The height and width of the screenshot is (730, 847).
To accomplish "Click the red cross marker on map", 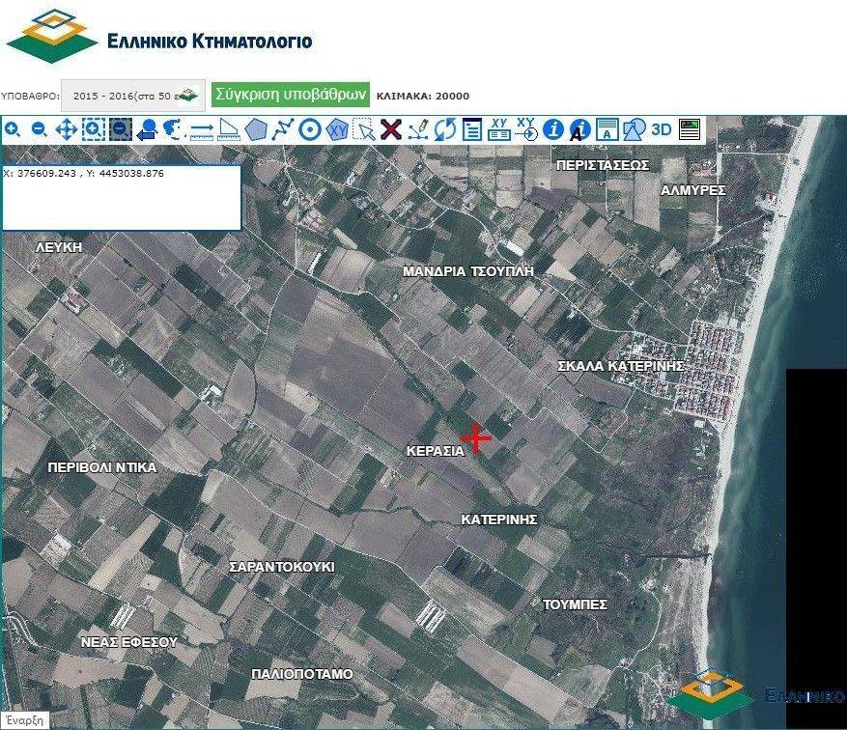I will (475, 437).
